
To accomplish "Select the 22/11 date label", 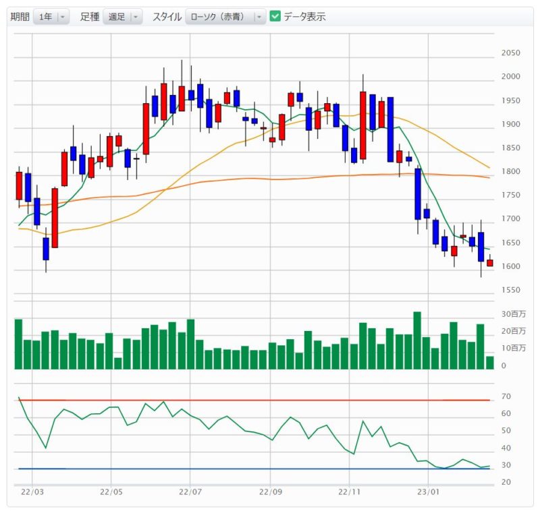I will (x=349, y=492).
